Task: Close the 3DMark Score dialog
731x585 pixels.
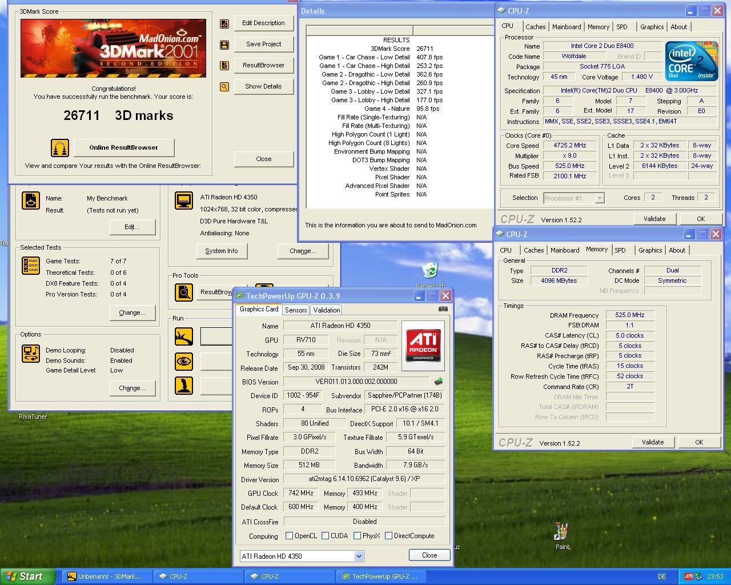Action: 263,159
